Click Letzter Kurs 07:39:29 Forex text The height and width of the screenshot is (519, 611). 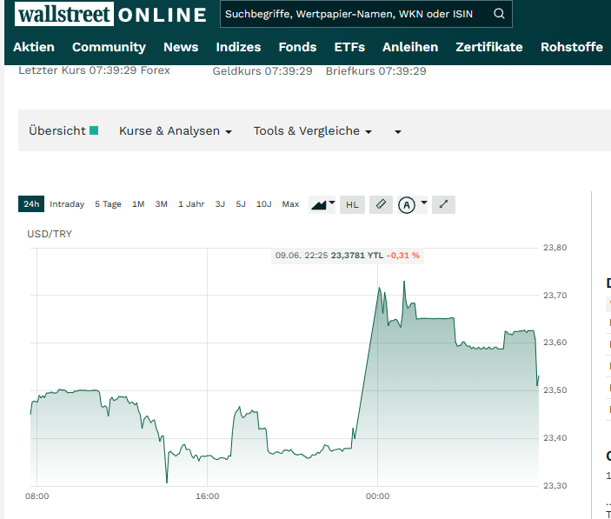94,70
